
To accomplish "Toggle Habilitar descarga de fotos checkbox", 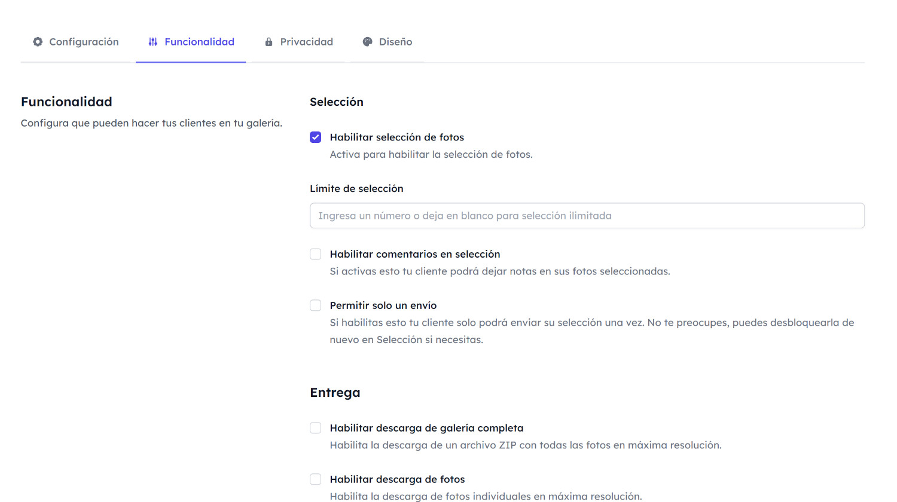I will (x=316, y=479).
